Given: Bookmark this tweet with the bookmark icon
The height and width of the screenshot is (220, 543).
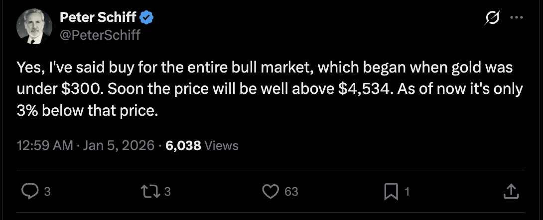Looking at the screenshot, I should pos(391,191).
